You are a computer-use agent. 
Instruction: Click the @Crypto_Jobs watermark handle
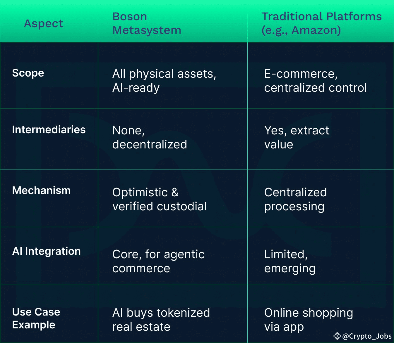point(367,336)
